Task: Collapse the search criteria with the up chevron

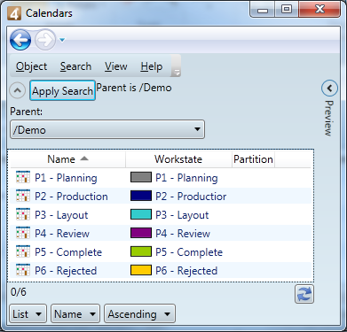Action: coord(18,90)
